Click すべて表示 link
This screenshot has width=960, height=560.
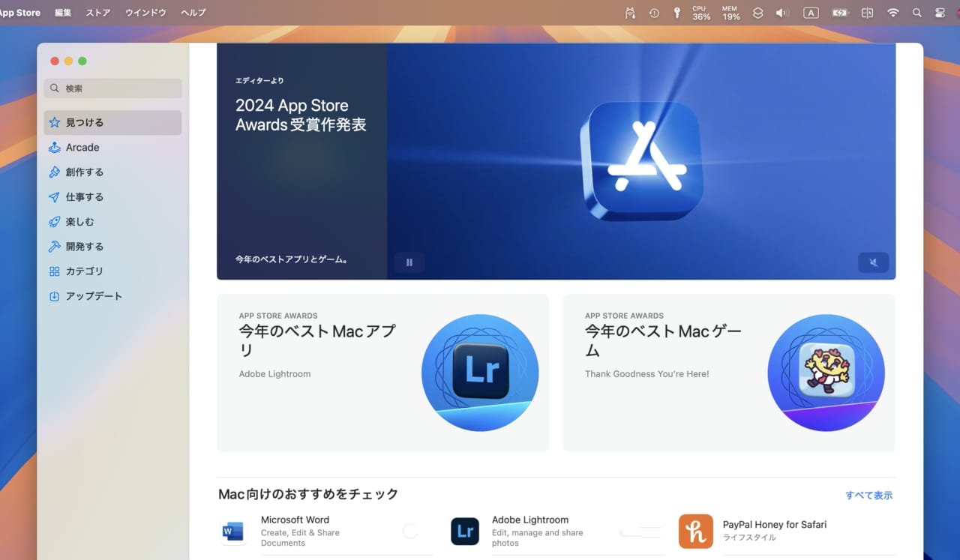(x=869, y=496)
